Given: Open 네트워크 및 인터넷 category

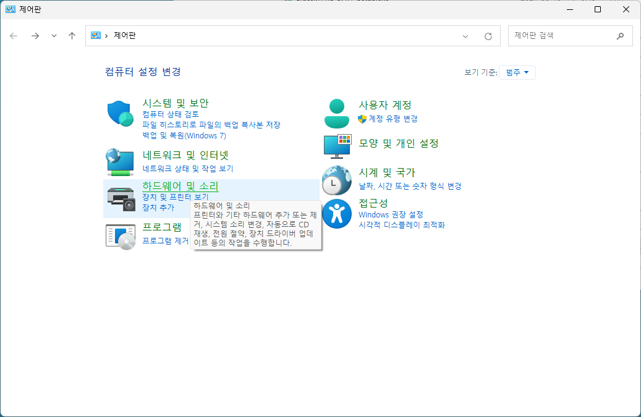Looking at the screenshot, I should pyautogui.click(x=185, y=155).
